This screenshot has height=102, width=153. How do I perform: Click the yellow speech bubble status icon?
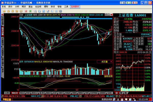[x=126, y=99]
